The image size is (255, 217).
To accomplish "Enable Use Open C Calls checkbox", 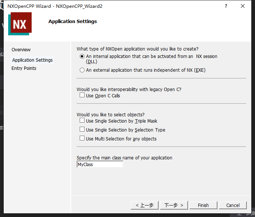I will [x=82, y=95].
